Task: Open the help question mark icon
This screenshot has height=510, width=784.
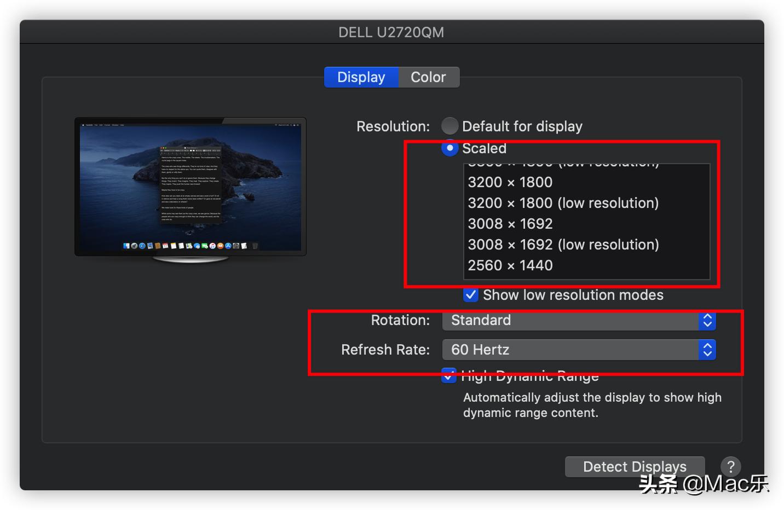Action: 731,467
